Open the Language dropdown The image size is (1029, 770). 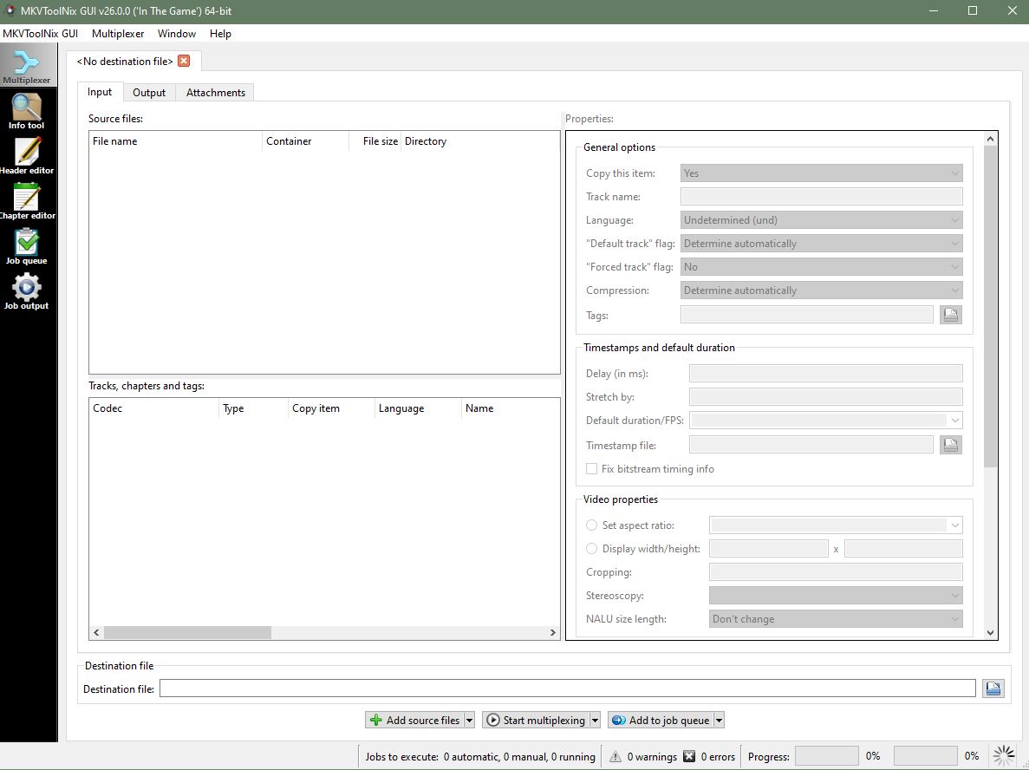821,220
